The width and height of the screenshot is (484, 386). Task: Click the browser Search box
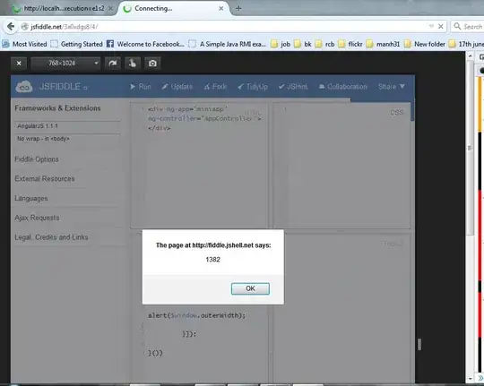pyautogui.click(x=468, y=27)
